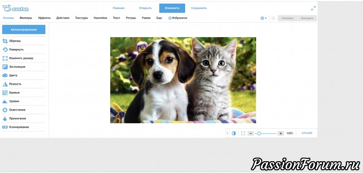This screenshot has height=173, width=363.
Task: Switch to the Открыть tab
Action: point(145,8)
